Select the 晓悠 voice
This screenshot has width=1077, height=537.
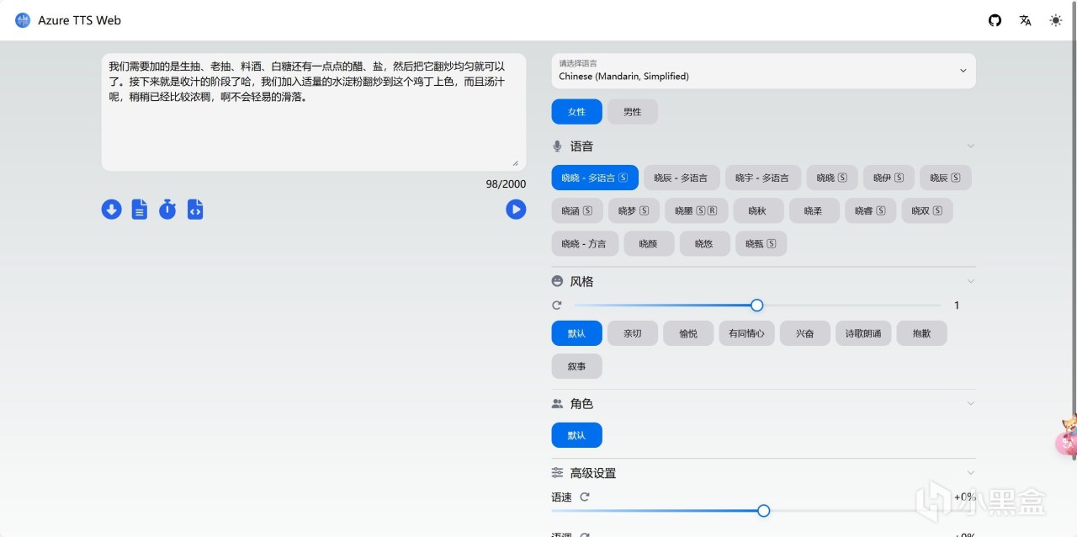click(705, 244)
